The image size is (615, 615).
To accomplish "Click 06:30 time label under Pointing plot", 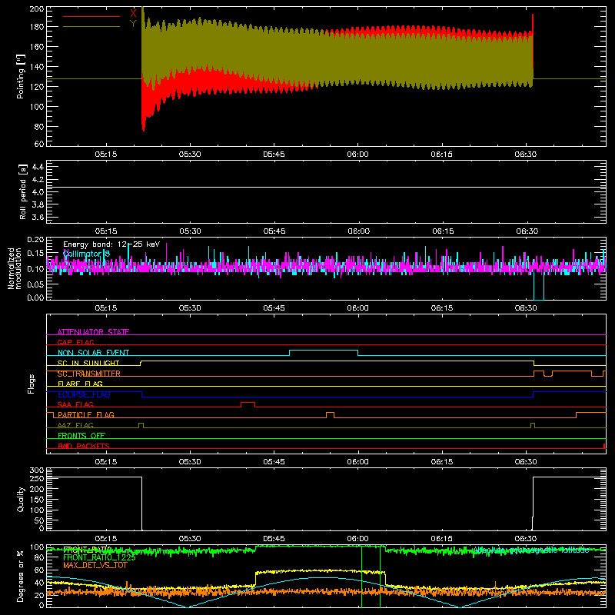I will coord(526,155).
